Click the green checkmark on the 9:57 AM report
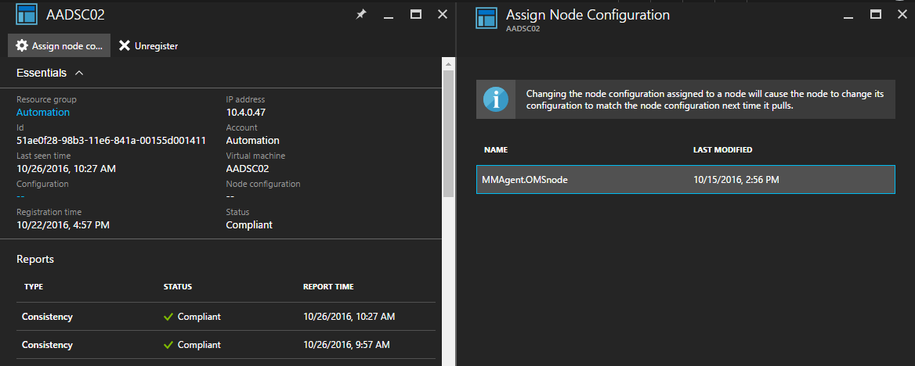Image resolution: width=915 pixels, height=366 pixels. pos(168,345)
